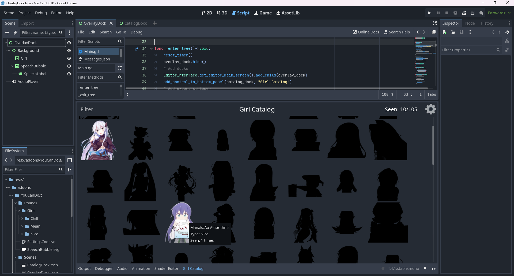Open the Forward+ renderer dropdown

(x=499, y=13)
